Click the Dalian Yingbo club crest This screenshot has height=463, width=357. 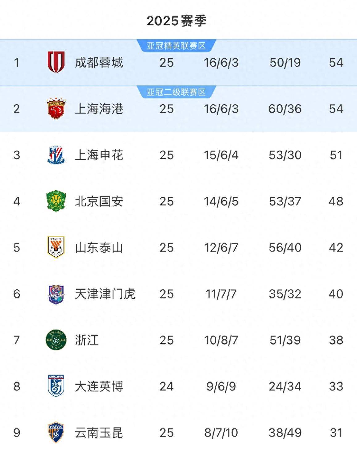[56, 386]
